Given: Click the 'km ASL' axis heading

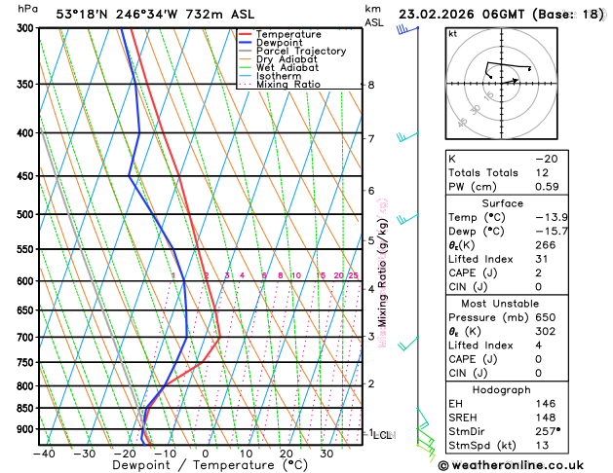Looking at the screenshot, I should 374,16.
